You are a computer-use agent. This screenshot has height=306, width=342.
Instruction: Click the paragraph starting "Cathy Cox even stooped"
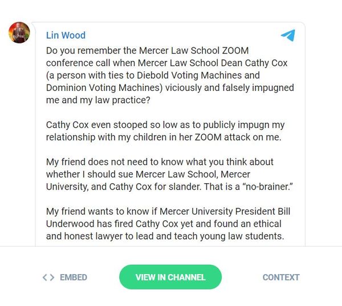tap(165, 131)
